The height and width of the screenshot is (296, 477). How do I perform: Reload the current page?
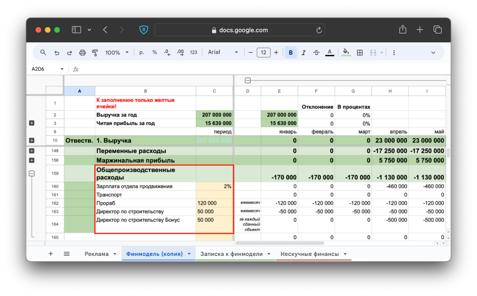click(x=319, y=30)
